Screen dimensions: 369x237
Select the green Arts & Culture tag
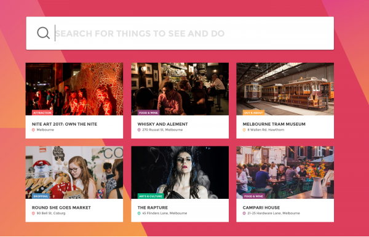(x=151, y=196)
